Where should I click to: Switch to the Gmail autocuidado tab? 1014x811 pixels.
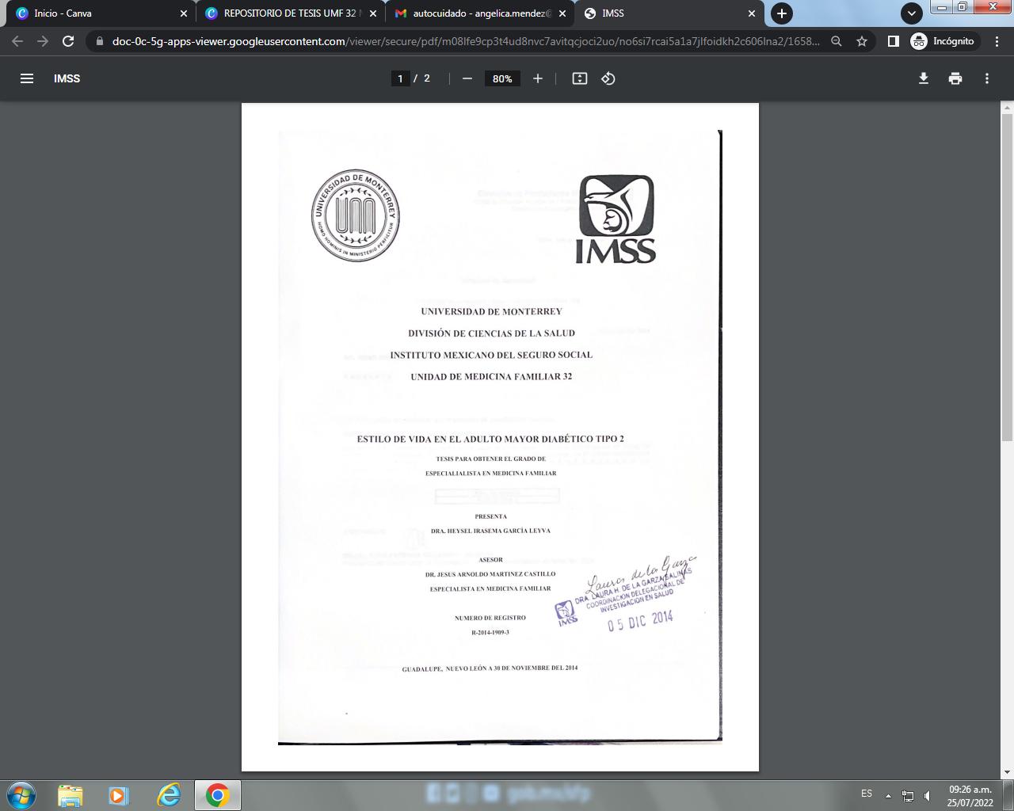click(x=481, y=13)
